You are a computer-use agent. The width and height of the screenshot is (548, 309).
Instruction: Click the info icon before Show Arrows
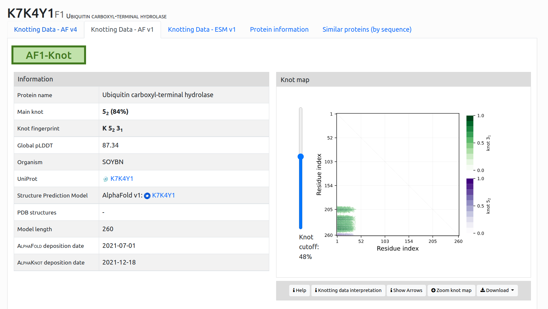pyautogui.click(x=391, y=290)
